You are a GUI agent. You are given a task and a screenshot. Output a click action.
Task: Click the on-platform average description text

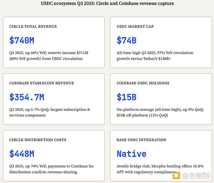pyautogui.click(x=160, y=113)
